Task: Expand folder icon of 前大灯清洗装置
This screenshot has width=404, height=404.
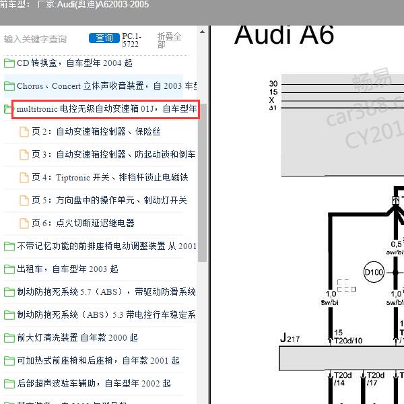Action: pos(9,338)
